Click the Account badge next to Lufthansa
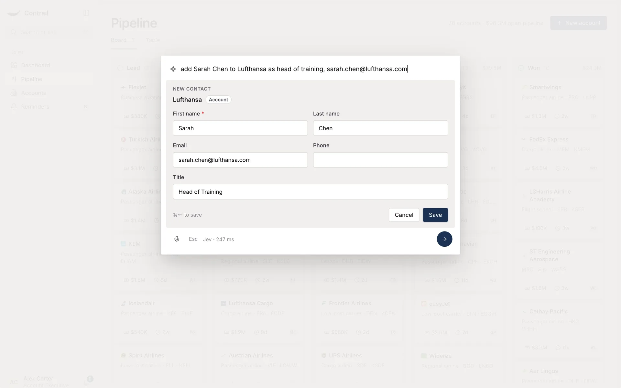The height and width of the screenshot is (388, 621). (x=218, y=100)
